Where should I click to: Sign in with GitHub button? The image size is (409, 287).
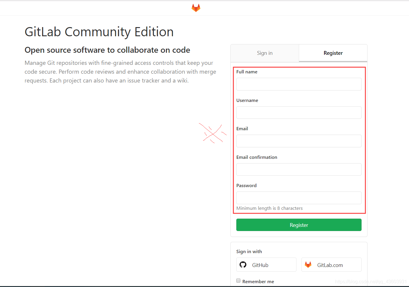[x=266, y=265]
